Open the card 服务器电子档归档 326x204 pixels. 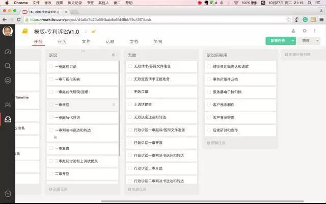tap(240, 92)
